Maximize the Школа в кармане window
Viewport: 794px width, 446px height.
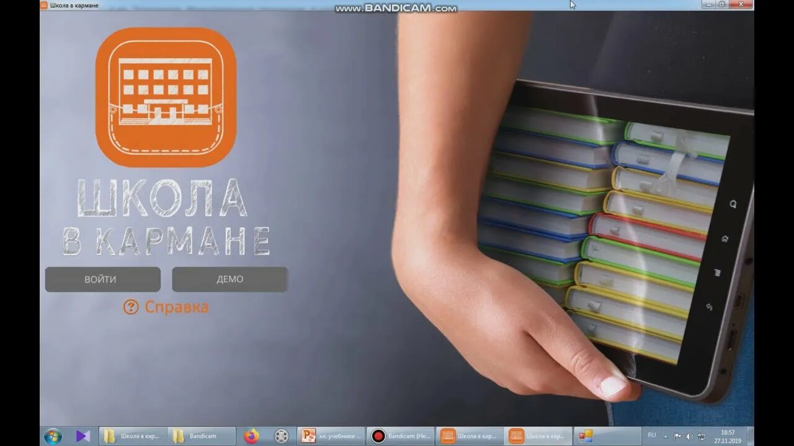coord(722,4)
